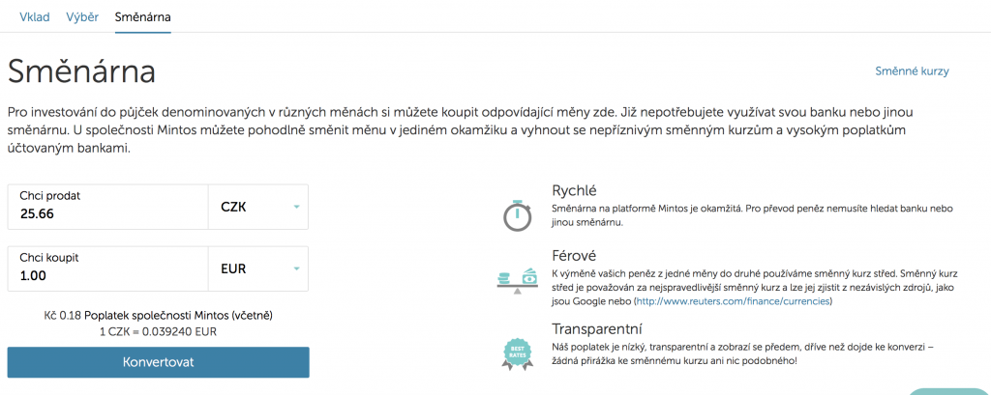
Task: Open the CZK sell currency dropdown
Action: [258, 207]
